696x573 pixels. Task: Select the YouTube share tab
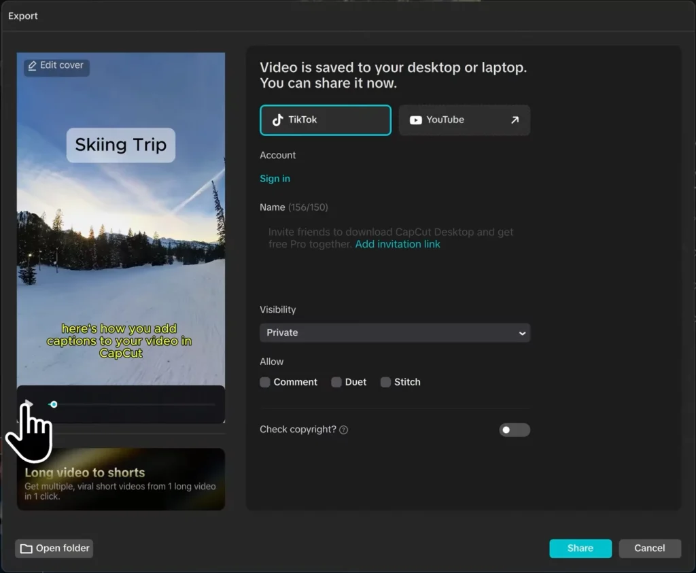click(x=464, y=120)
